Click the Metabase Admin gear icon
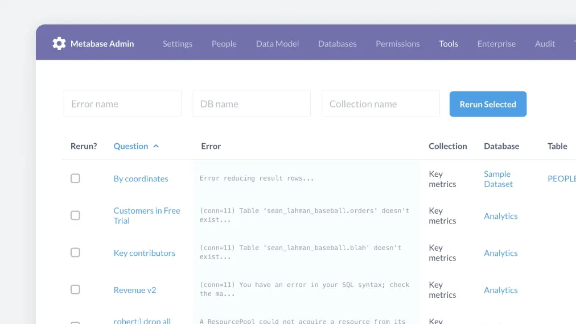This screenshot has height=324, width=576. pos(59,44)
